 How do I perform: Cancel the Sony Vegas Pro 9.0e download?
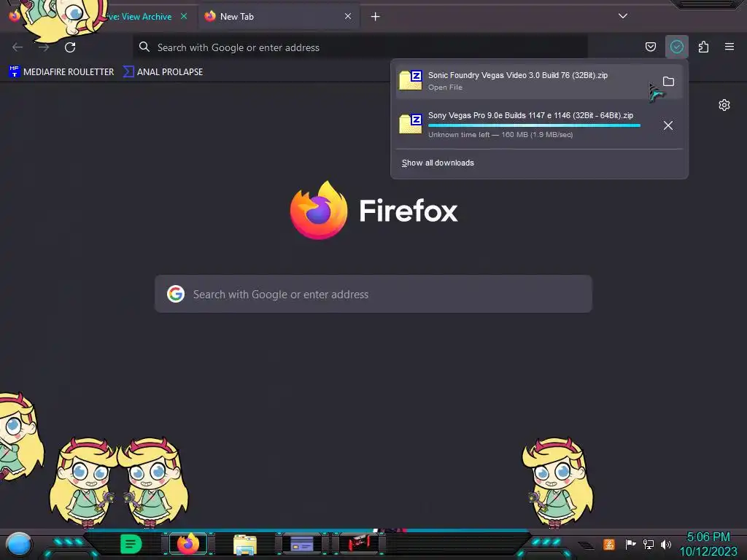pos(668,125)
